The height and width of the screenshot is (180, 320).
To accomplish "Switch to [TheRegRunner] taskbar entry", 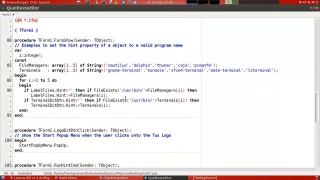I will pos(203,178).
